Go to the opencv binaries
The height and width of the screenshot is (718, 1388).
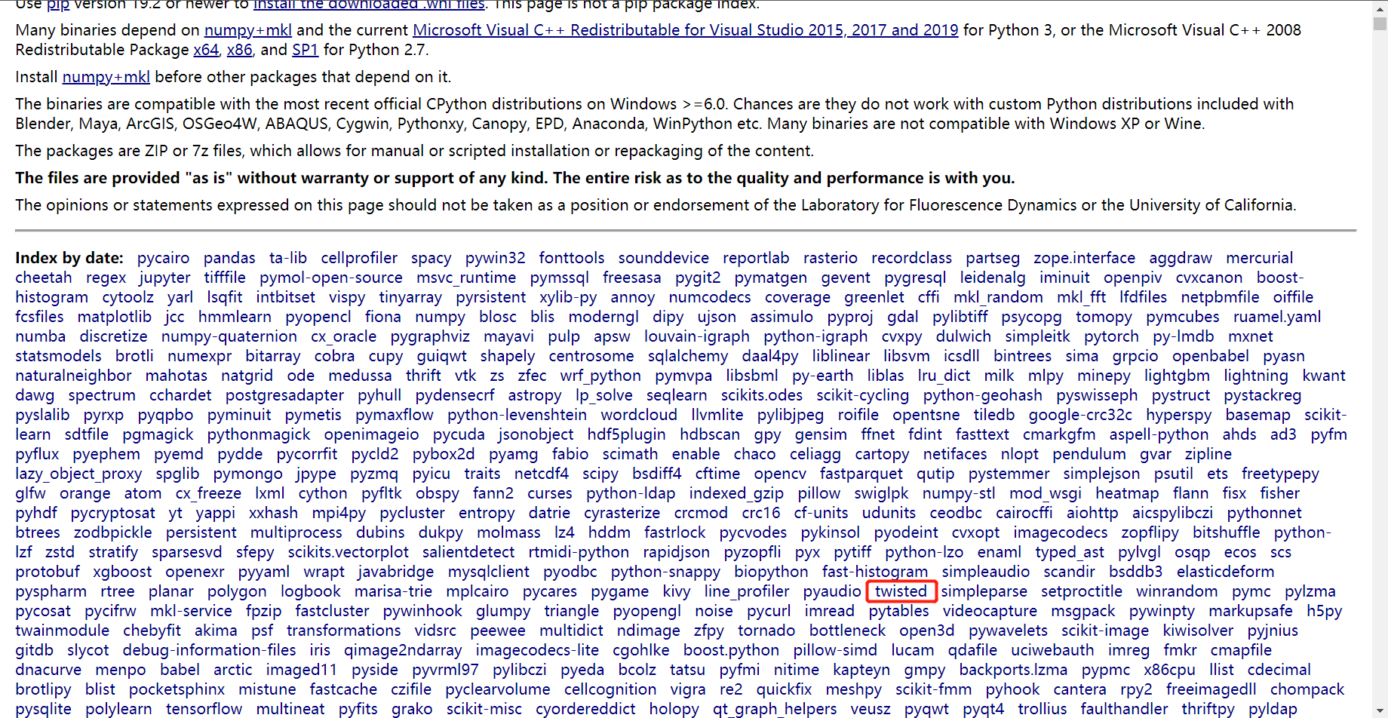[x=780, y=474]
